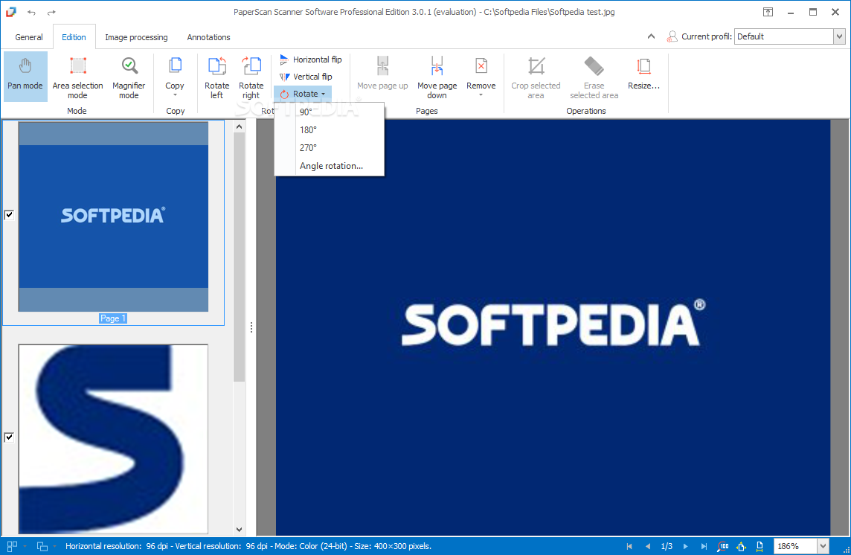Jump to last page in status bar

click(704, 546)
